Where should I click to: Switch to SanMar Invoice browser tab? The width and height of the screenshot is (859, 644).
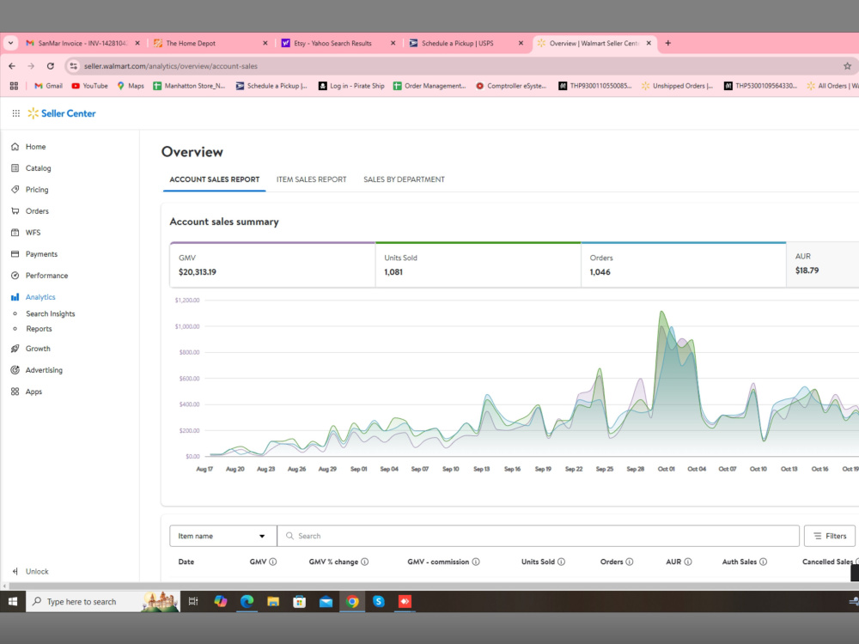click(x=82, y=43)
